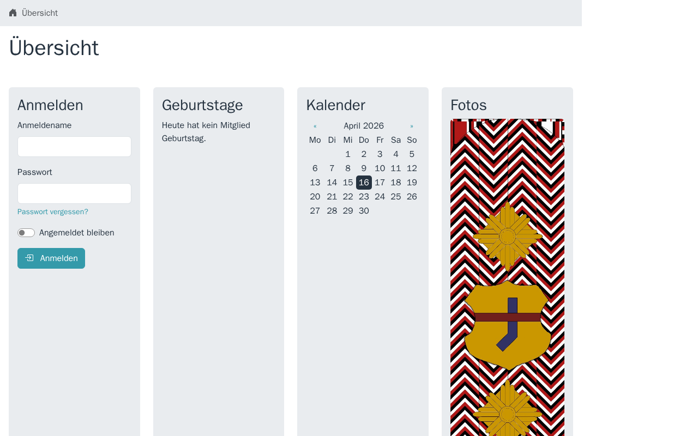Click the Passwort input field
This screenshot has height=436, width=698.
click(x=74, y=193)
